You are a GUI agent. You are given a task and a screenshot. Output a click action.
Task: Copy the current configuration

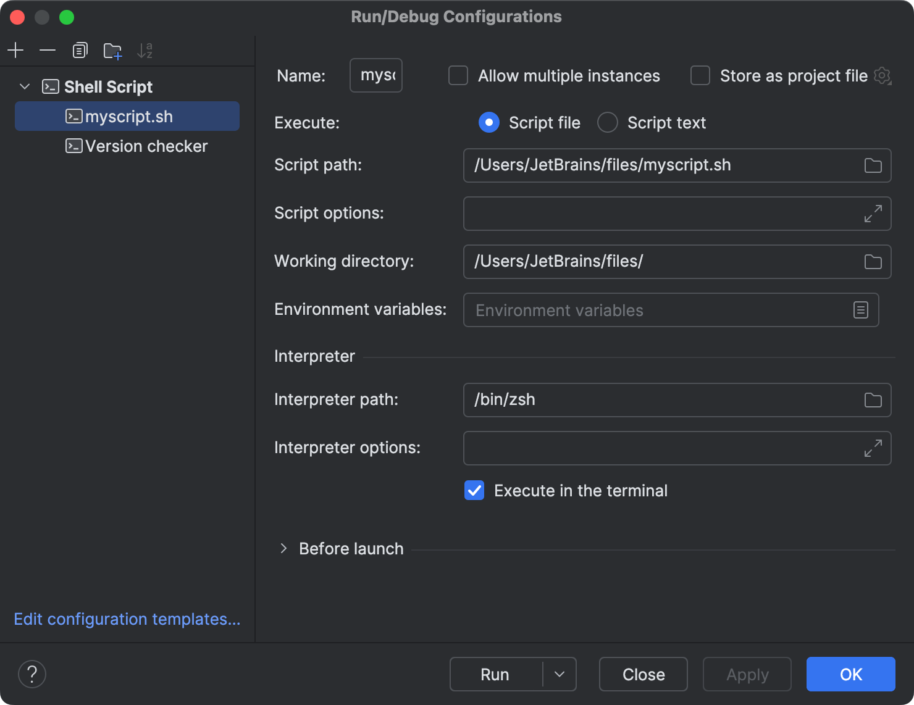80,50
